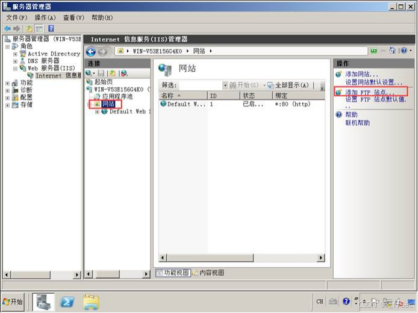Click left arrow of left tree horizontal scrollbar

[7, 274]
